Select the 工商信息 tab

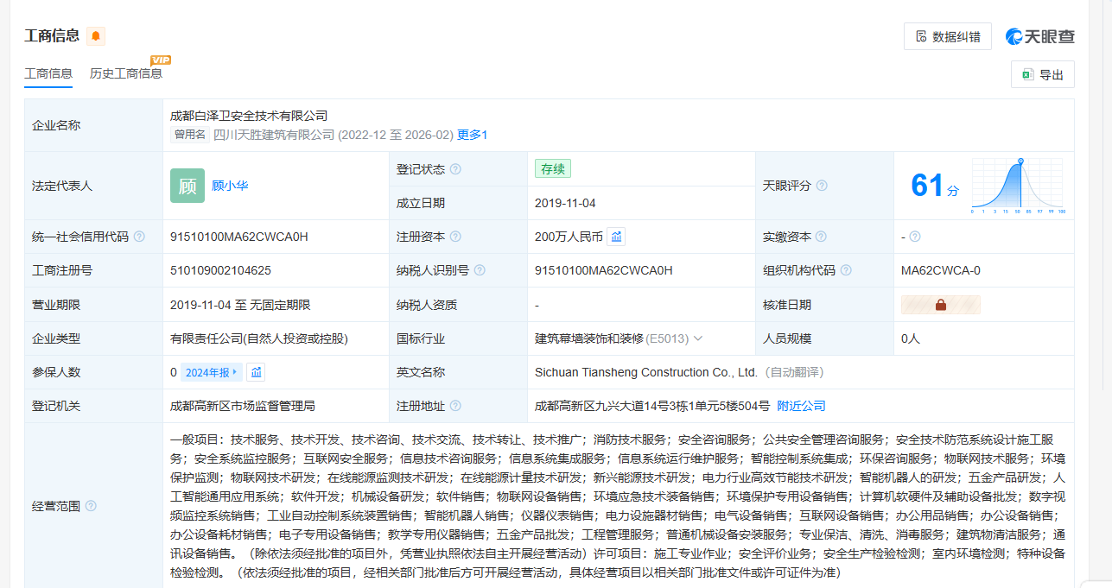tap(48, 73)
